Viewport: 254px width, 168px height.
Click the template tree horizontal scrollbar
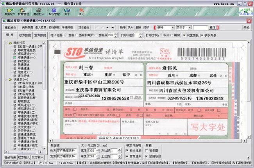tap(23, 152)
